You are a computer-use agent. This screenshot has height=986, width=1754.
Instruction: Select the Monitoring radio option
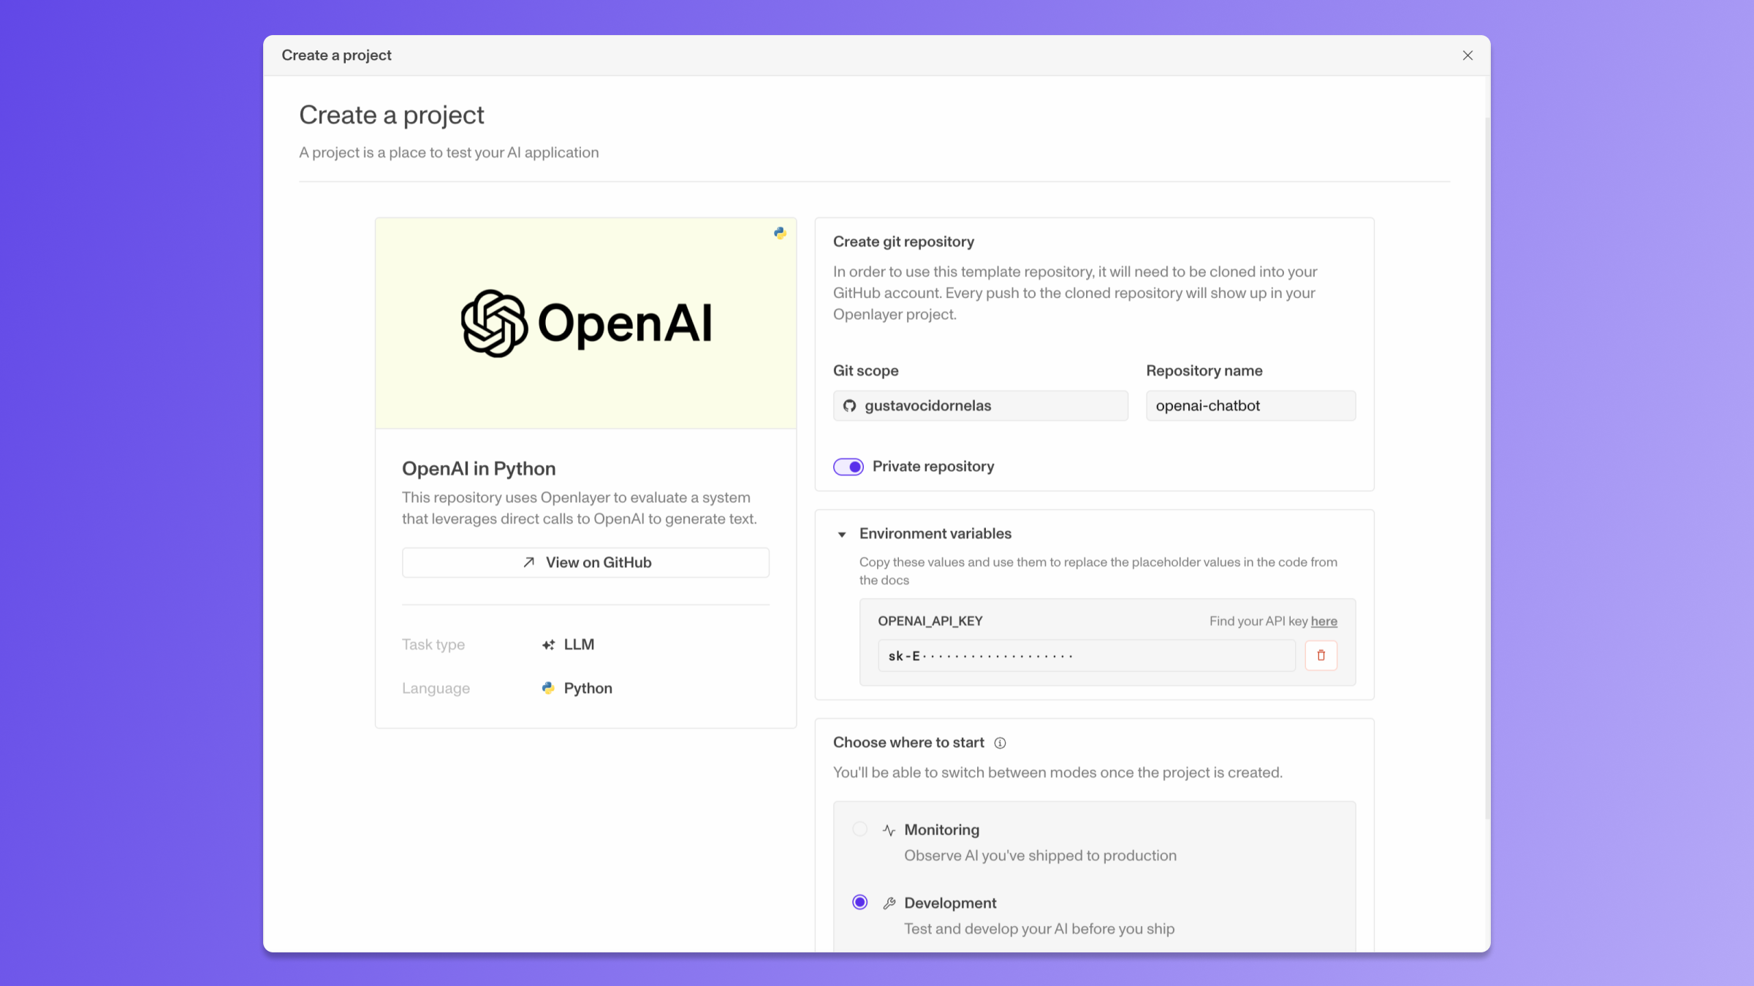[x=859, y=829]
